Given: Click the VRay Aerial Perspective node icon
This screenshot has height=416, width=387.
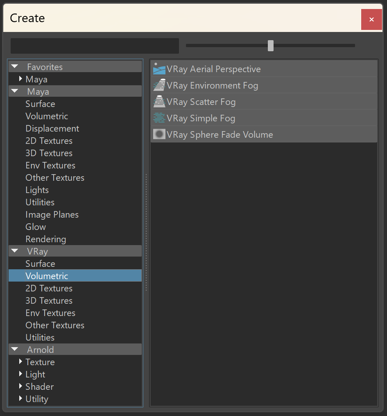Looking at the screenshot, I should click(159, 69).
